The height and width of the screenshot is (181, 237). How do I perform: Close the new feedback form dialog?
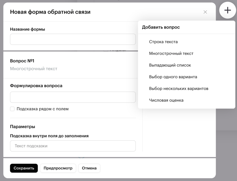coord(205,12)
